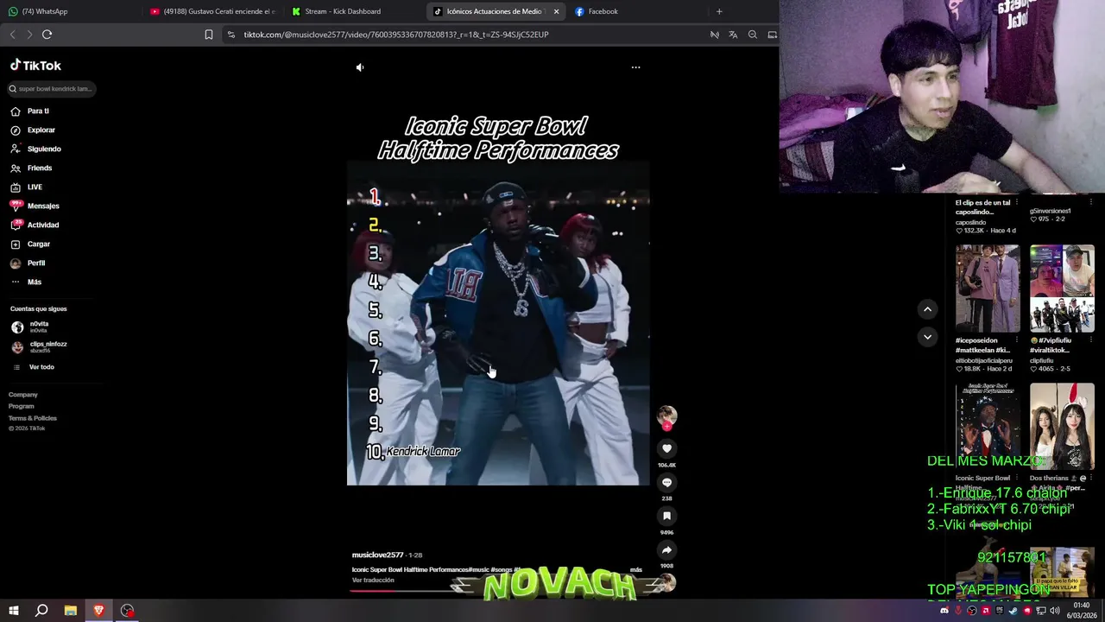Open Siguiendo in the TikTok sidebar

(x=35, y=149)
